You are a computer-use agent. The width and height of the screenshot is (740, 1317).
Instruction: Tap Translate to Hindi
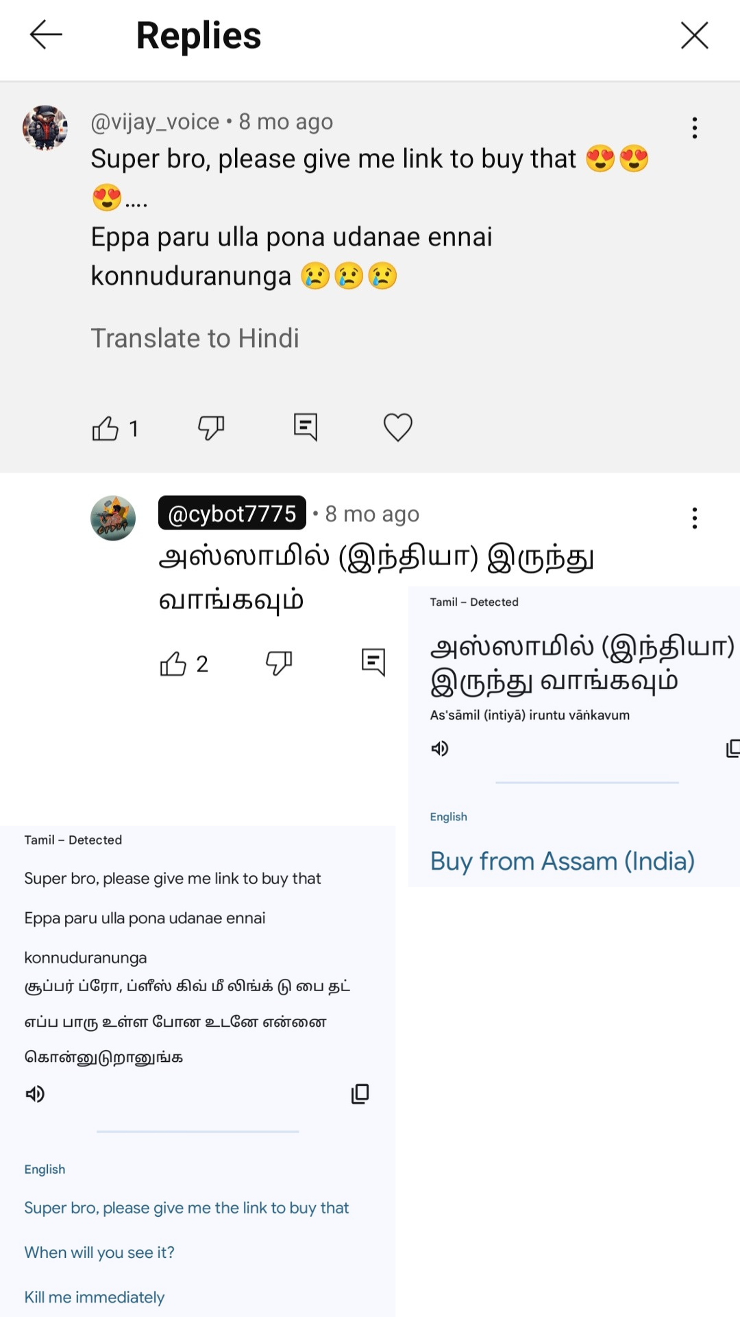[195, 338]
